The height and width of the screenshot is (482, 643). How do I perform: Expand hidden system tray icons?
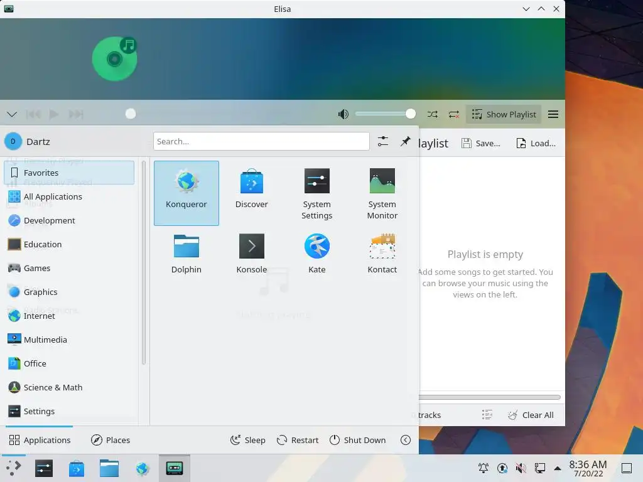(x=558, y=468)
